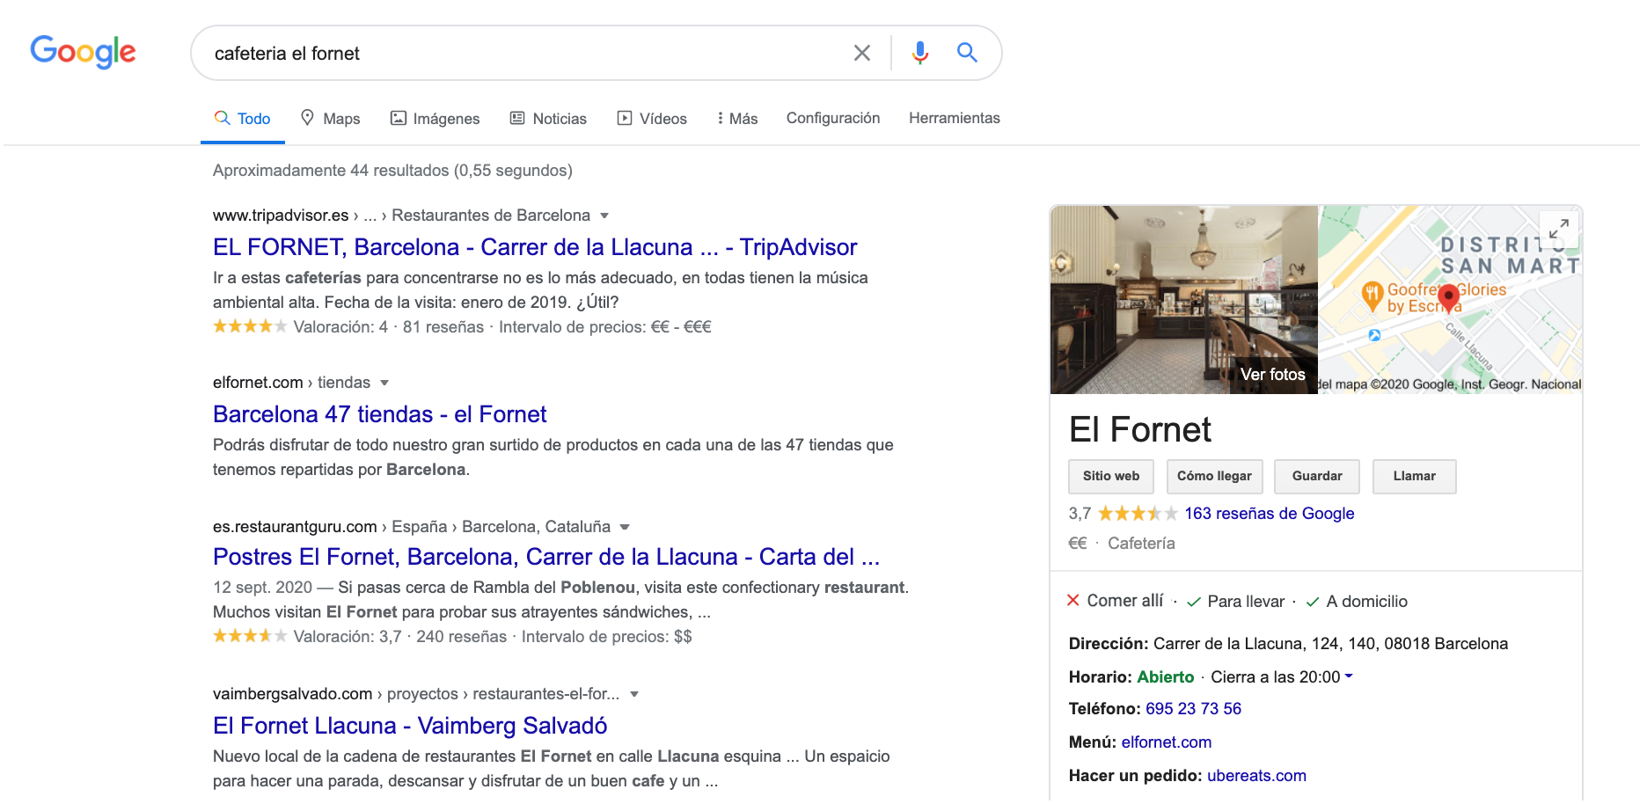Image resolution: width=1647 pixels, height=804 pixels.
Task: Open the EL FORNET TripAdvisor result link
Action: [535, 247]
